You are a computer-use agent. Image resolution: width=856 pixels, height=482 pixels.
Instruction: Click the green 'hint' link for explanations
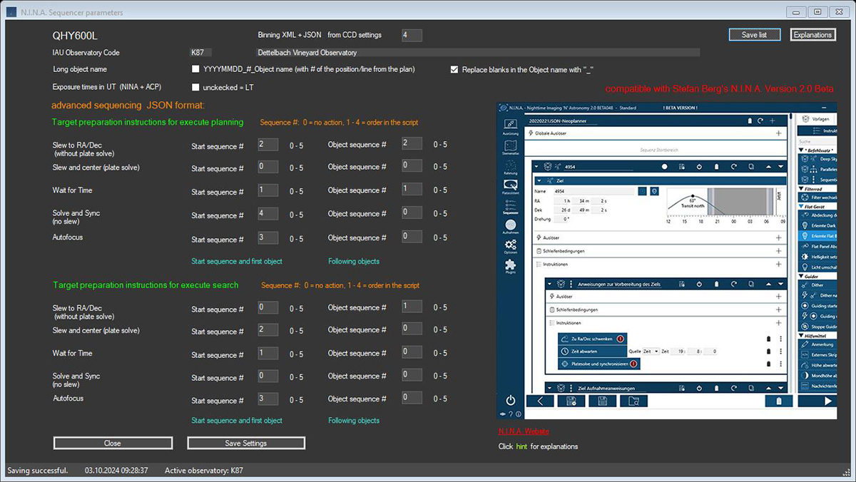click(521, 446)
